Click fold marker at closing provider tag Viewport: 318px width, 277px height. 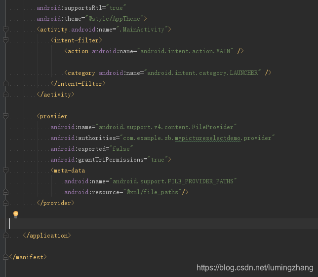[x=6, y=203]
